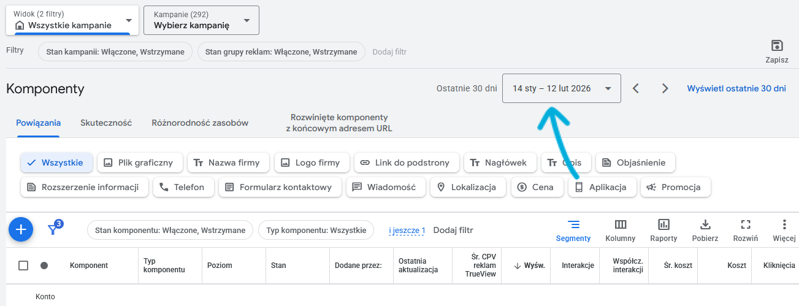Screen dimensions: 799x306
Task: Expand table with Rozwiń icon
Action: coord(746,230)
